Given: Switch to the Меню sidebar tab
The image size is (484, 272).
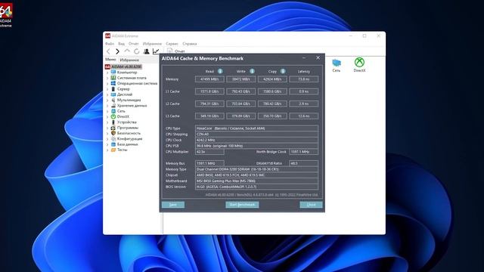Looking at the screenshot, I should (110, 59).
